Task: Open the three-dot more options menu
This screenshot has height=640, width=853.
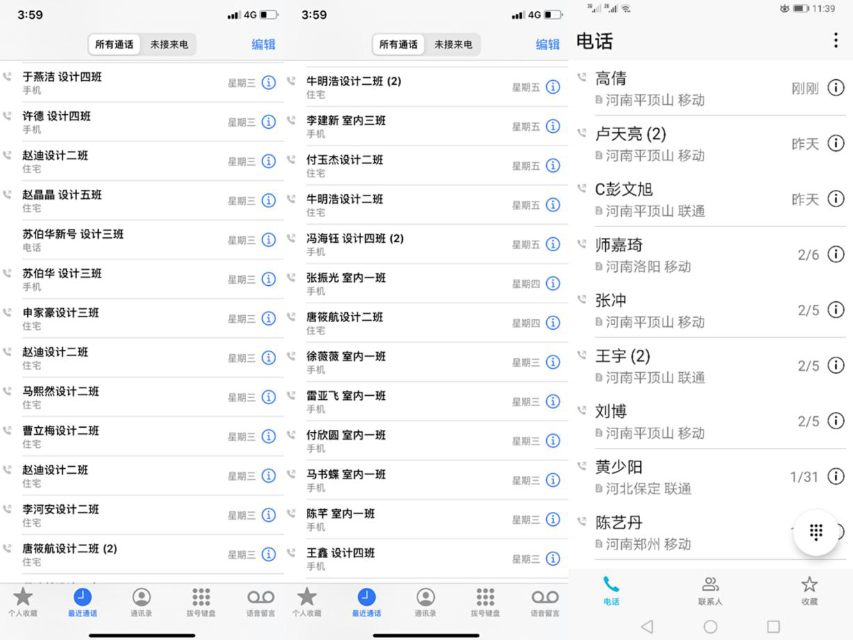Action: [x=836, y=40]
